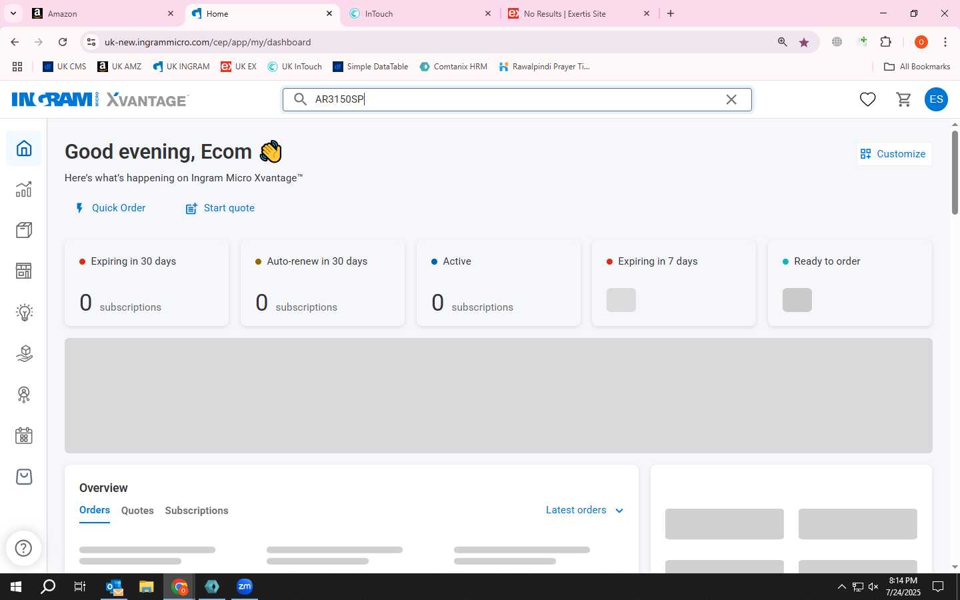Screen dimensions: 960x600
Task: Click the search magnifier icon in search box
Action: pos(301,99)
